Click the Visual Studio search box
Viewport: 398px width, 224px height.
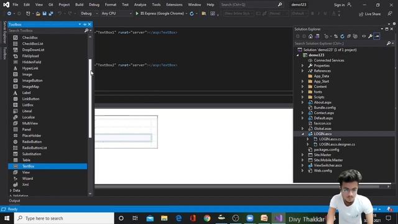coord(251,4)
